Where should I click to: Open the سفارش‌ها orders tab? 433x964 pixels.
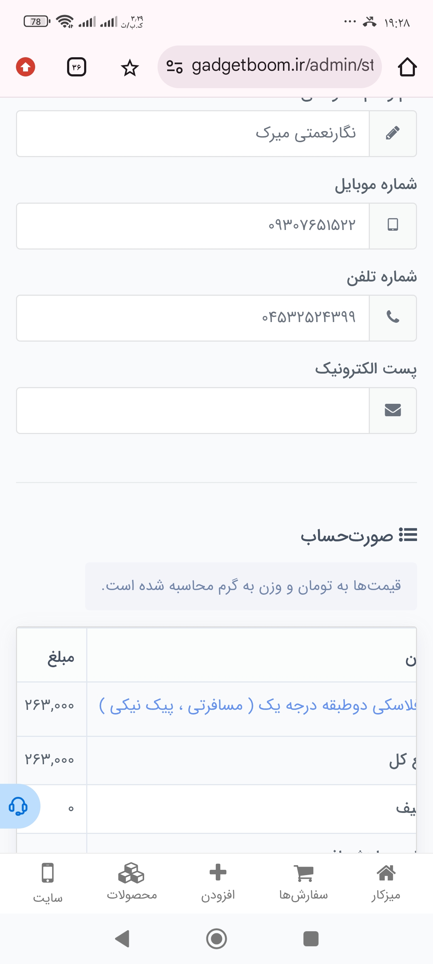point(303,882)
